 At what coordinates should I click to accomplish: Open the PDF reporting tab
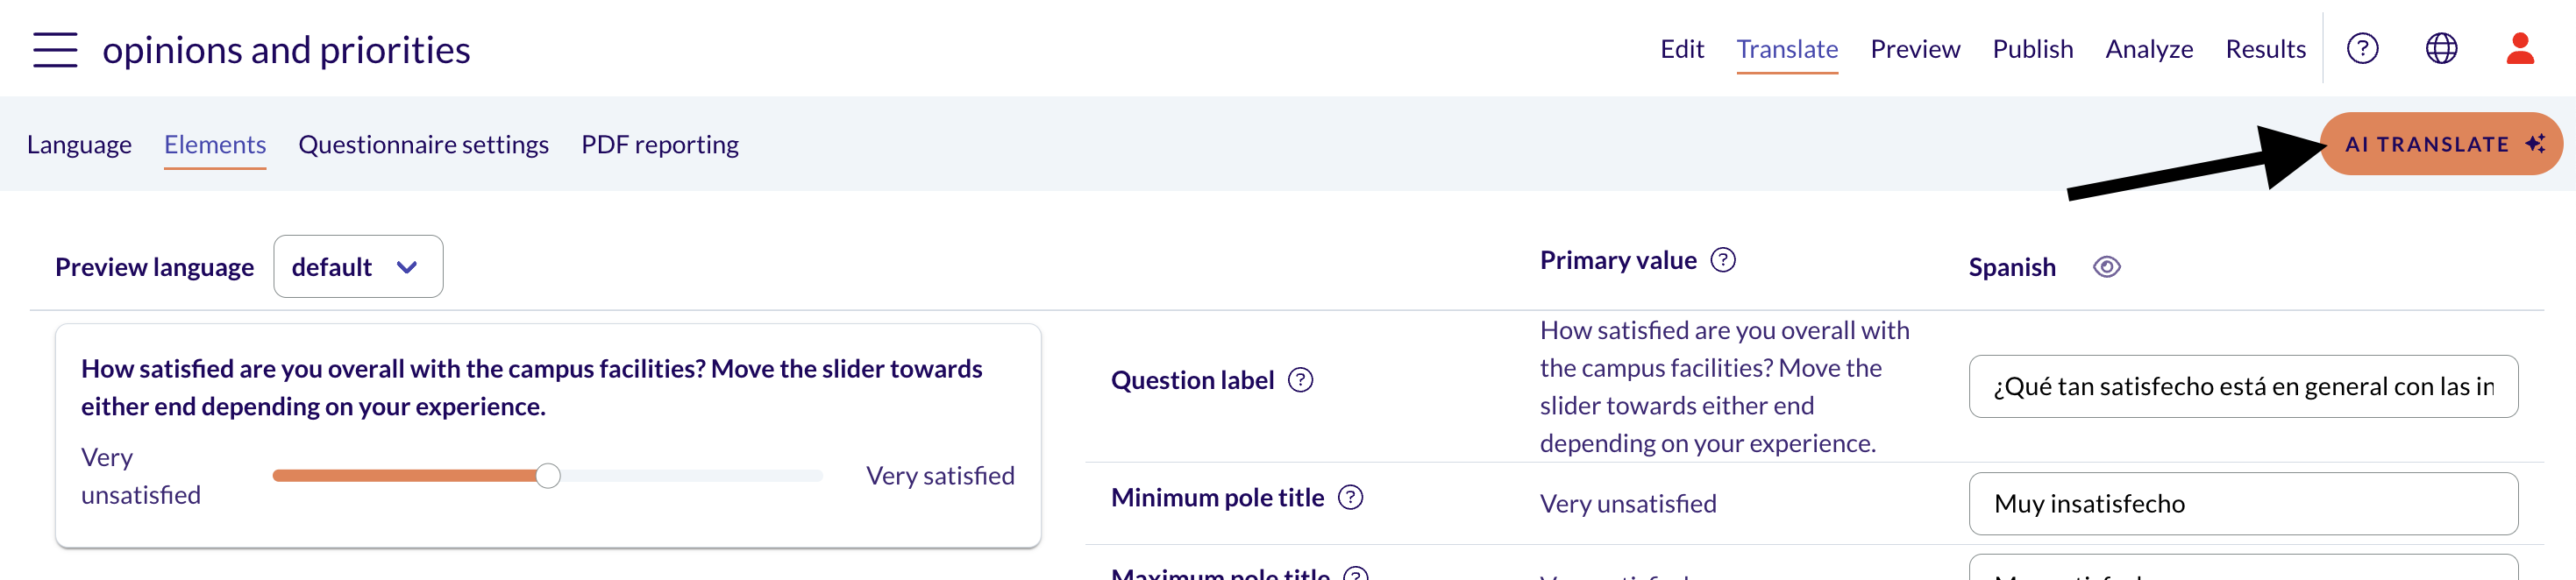[660, 144]
